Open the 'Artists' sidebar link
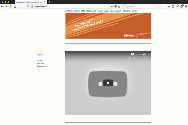The image size is (188, 125). tap(40, 55)
